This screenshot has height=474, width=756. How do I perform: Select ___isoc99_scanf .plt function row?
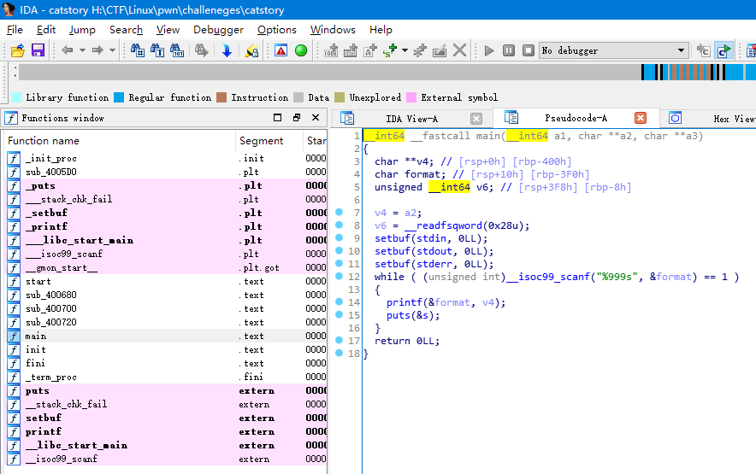coord(167,254)
